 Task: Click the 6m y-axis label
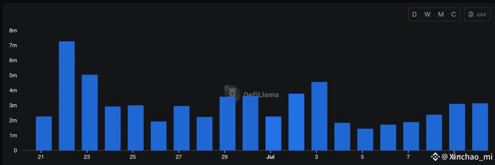13,61
